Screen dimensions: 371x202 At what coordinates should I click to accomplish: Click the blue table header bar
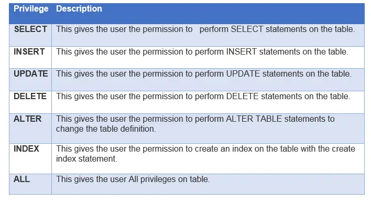[187, 14]
